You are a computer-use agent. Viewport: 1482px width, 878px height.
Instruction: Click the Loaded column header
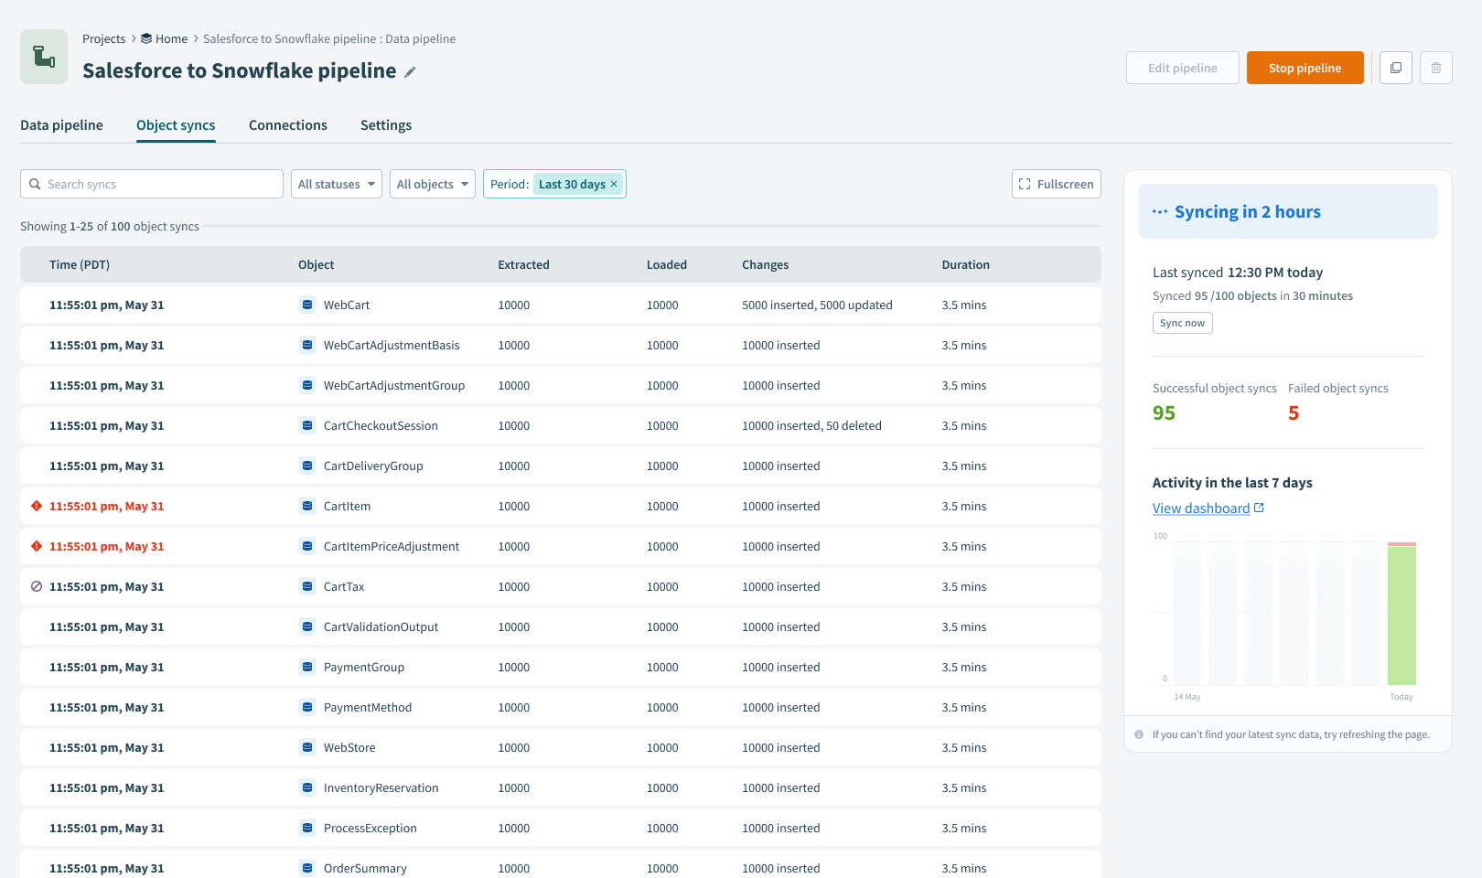667,264
